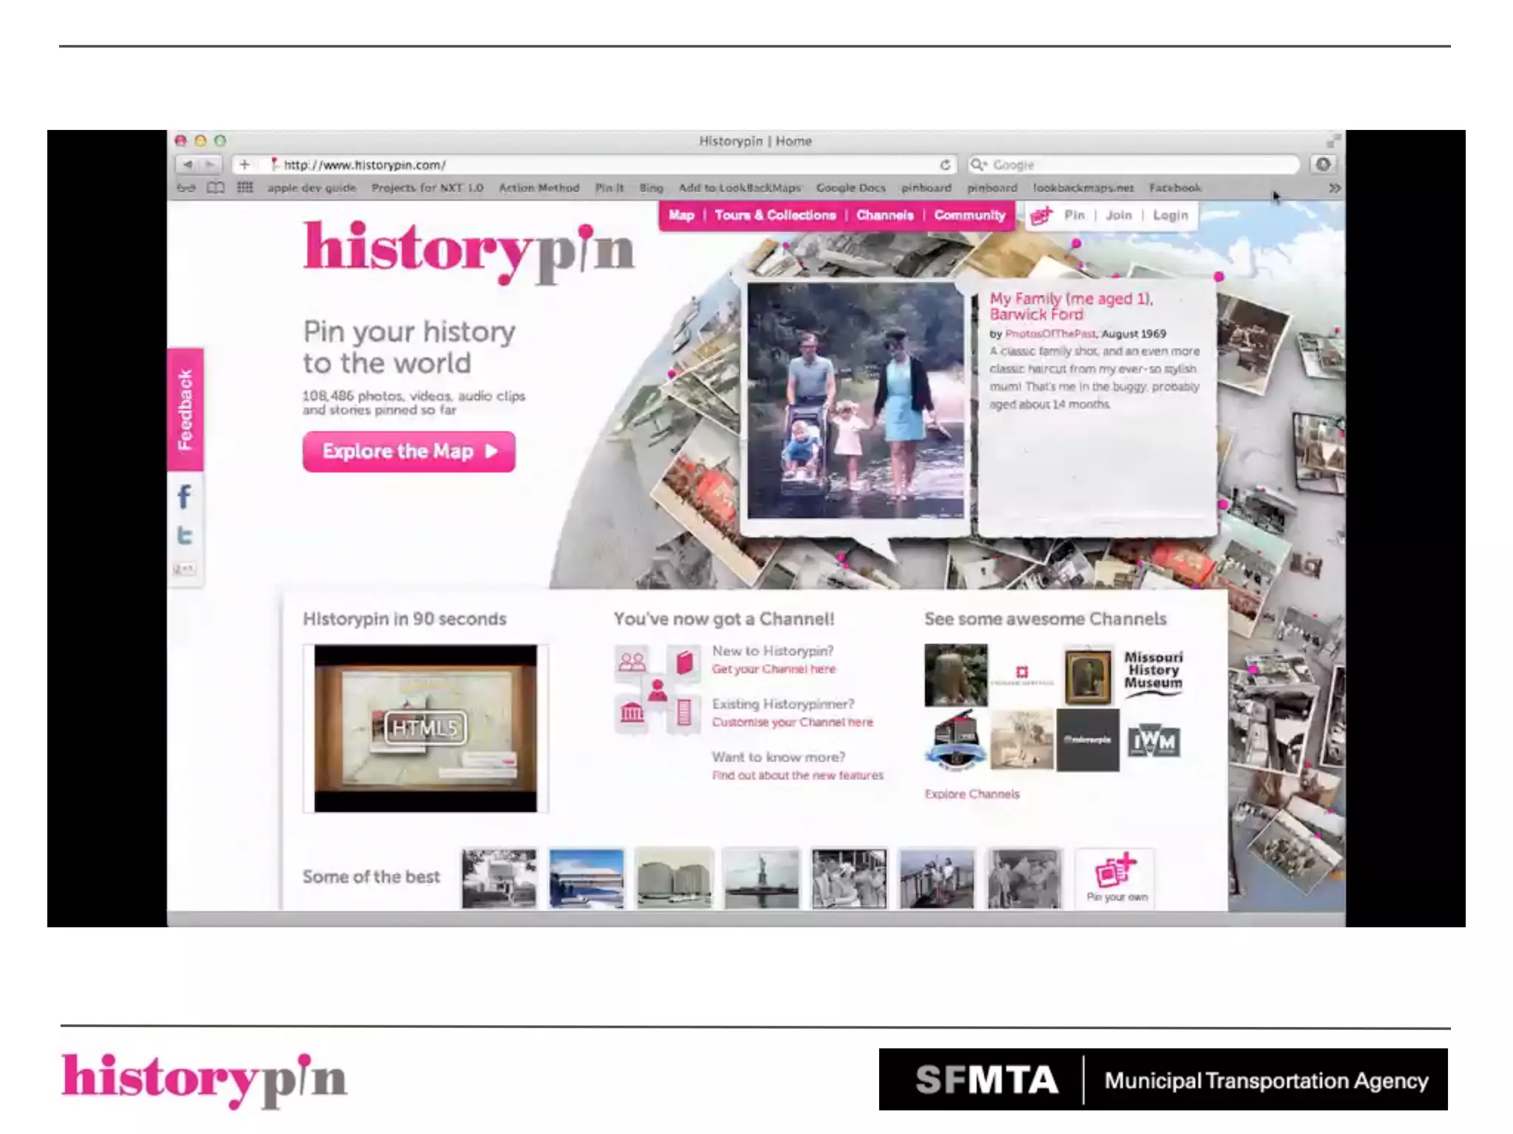Open the lookbackmaps.net bookmark
1513x1134 pixels.
click(x=1083, y=188)
